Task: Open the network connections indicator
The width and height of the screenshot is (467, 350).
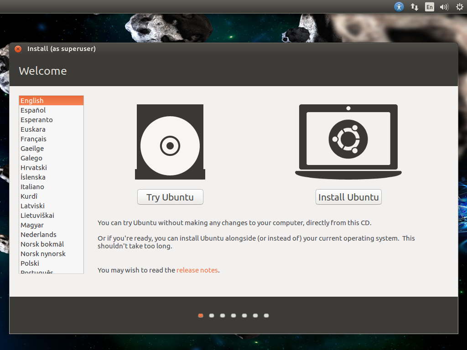Action: 414,7
